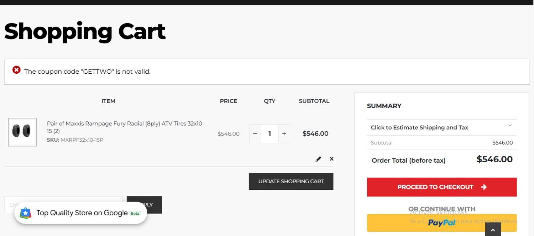The image size is (534, 236).
Task: Decrease quantity with the minus button
Action: [x=255, y=134]
